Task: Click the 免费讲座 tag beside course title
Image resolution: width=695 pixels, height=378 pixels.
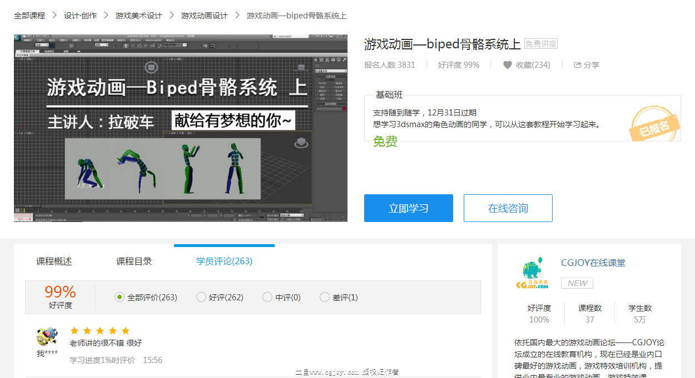Action: click(540, 44)
